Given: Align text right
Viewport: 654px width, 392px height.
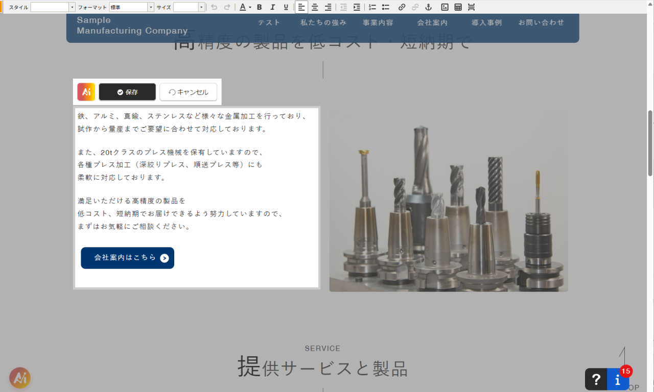Looking at the screenshot, I should coord(328,7).
